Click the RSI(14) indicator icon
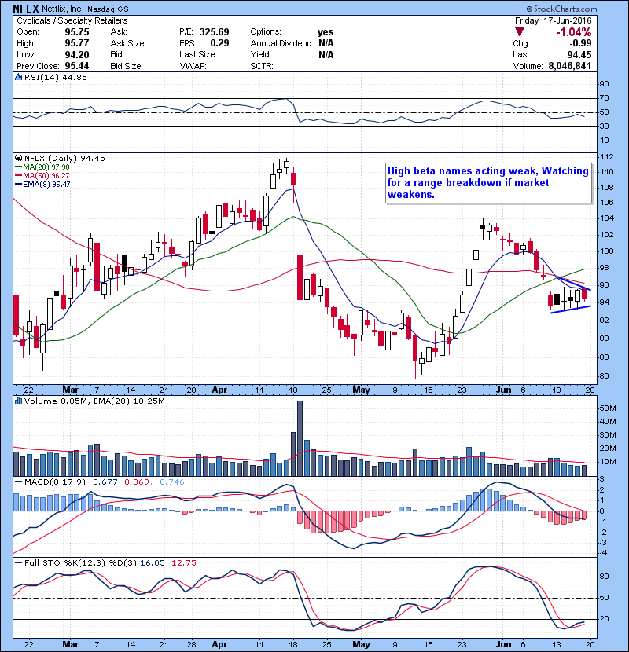The height and width of the screenshot is (652, 629). click(18, 77)
